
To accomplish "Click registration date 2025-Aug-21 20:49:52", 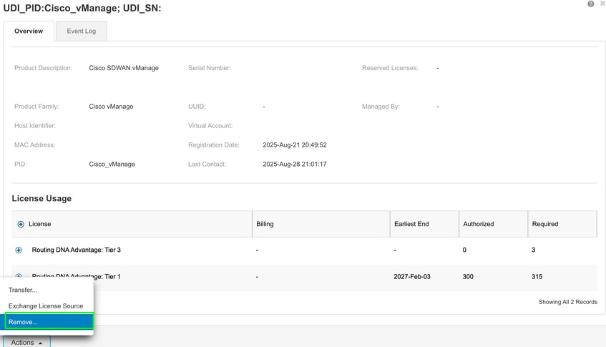I will (295, 145).
